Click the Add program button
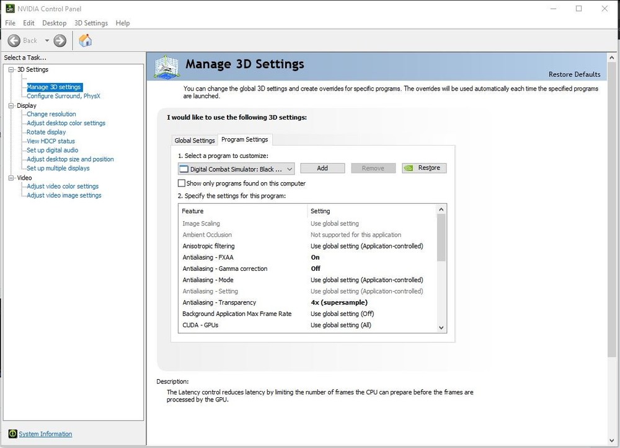Image resolution: width=620 pixels, height=448 pixels. tap(322, 168)
